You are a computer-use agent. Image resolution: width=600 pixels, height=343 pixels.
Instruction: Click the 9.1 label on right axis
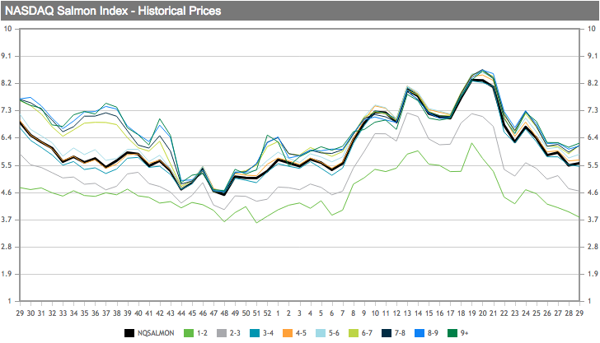click(593, 56)
